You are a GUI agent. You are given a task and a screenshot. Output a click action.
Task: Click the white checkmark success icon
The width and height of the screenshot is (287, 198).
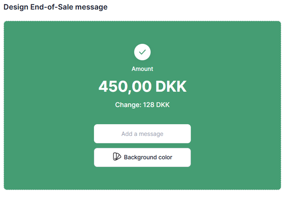coord(142,52)
